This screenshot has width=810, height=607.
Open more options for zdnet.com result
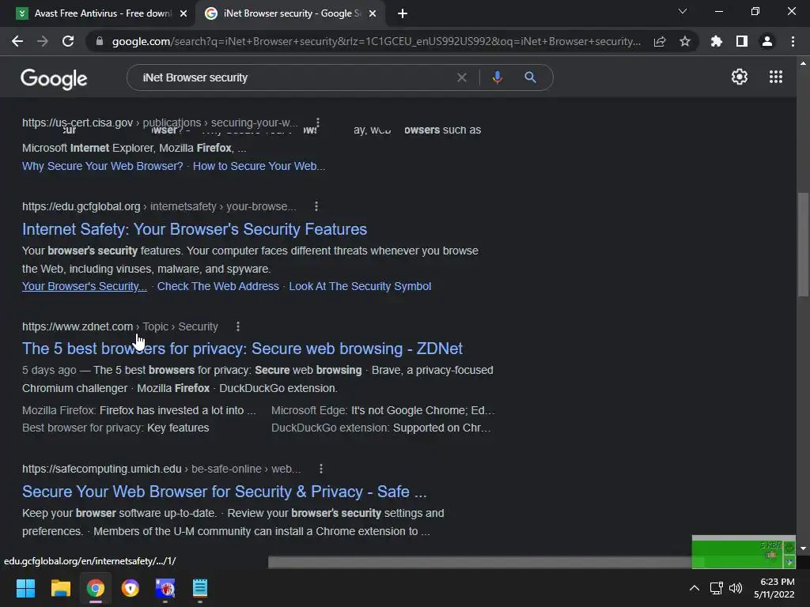[x=237, y=326]
